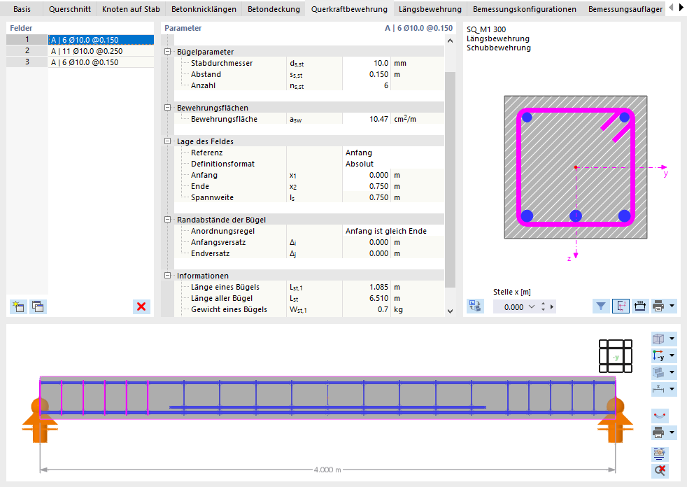Viewport: 687px width, 487px height.
Task: Open the view direction dropdown arrow
Action: [672, 355]
